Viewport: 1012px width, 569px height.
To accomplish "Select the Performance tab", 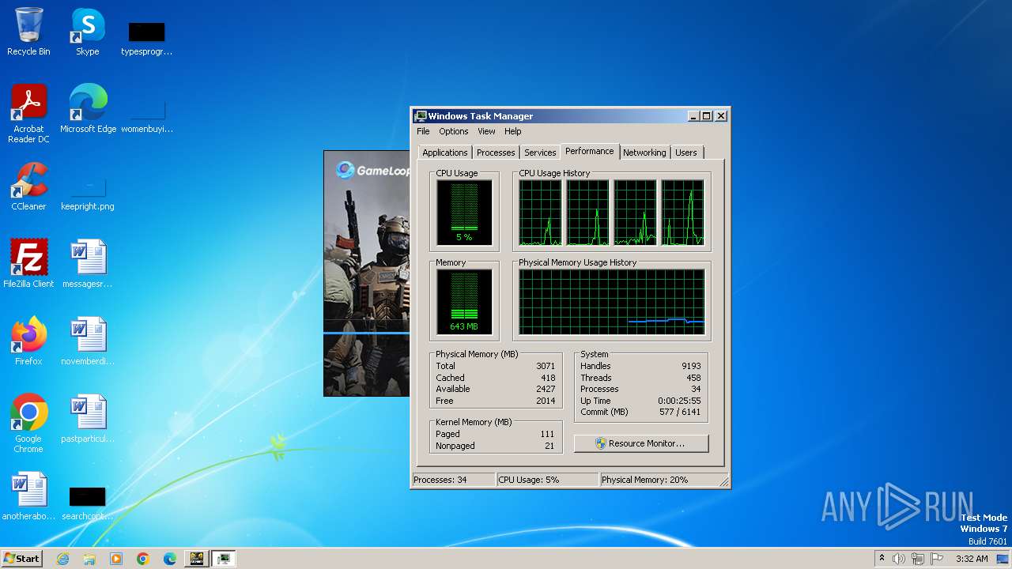I will (589, 151).
